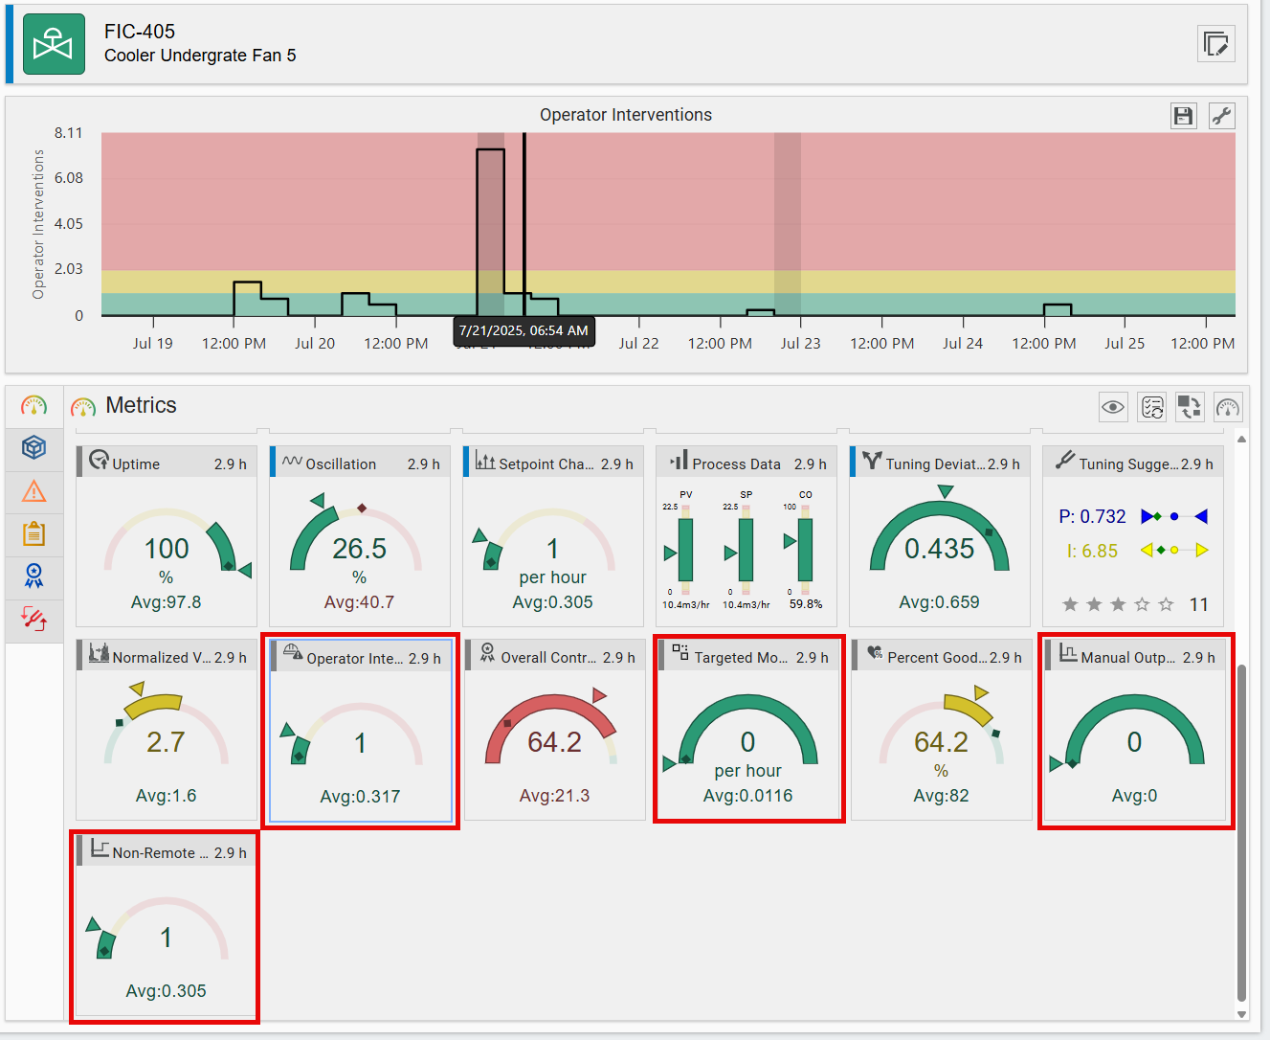1270x1040 pixels.
Task: Open the Process Data tile
Action: (x=746, y=536)
